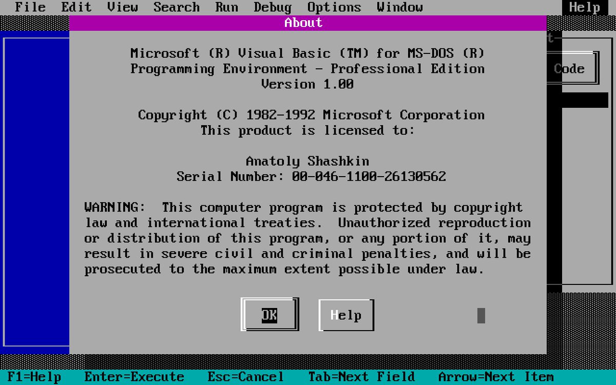Open the Window menu
Screen dimensions: 616x385
400,7
